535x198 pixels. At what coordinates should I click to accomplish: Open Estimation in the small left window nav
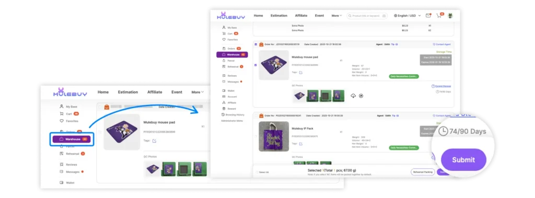point(128,92)
